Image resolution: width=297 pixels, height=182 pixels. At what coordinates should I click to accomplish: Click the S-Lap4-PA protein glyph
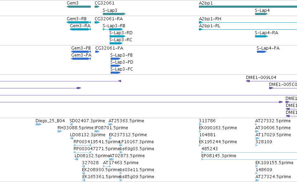click(262, 52)
